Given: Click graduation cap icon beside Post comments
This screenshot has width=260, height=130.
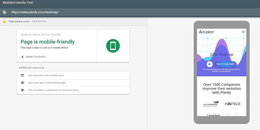Looking at the screenshot, I should click(x=22, y=90).
